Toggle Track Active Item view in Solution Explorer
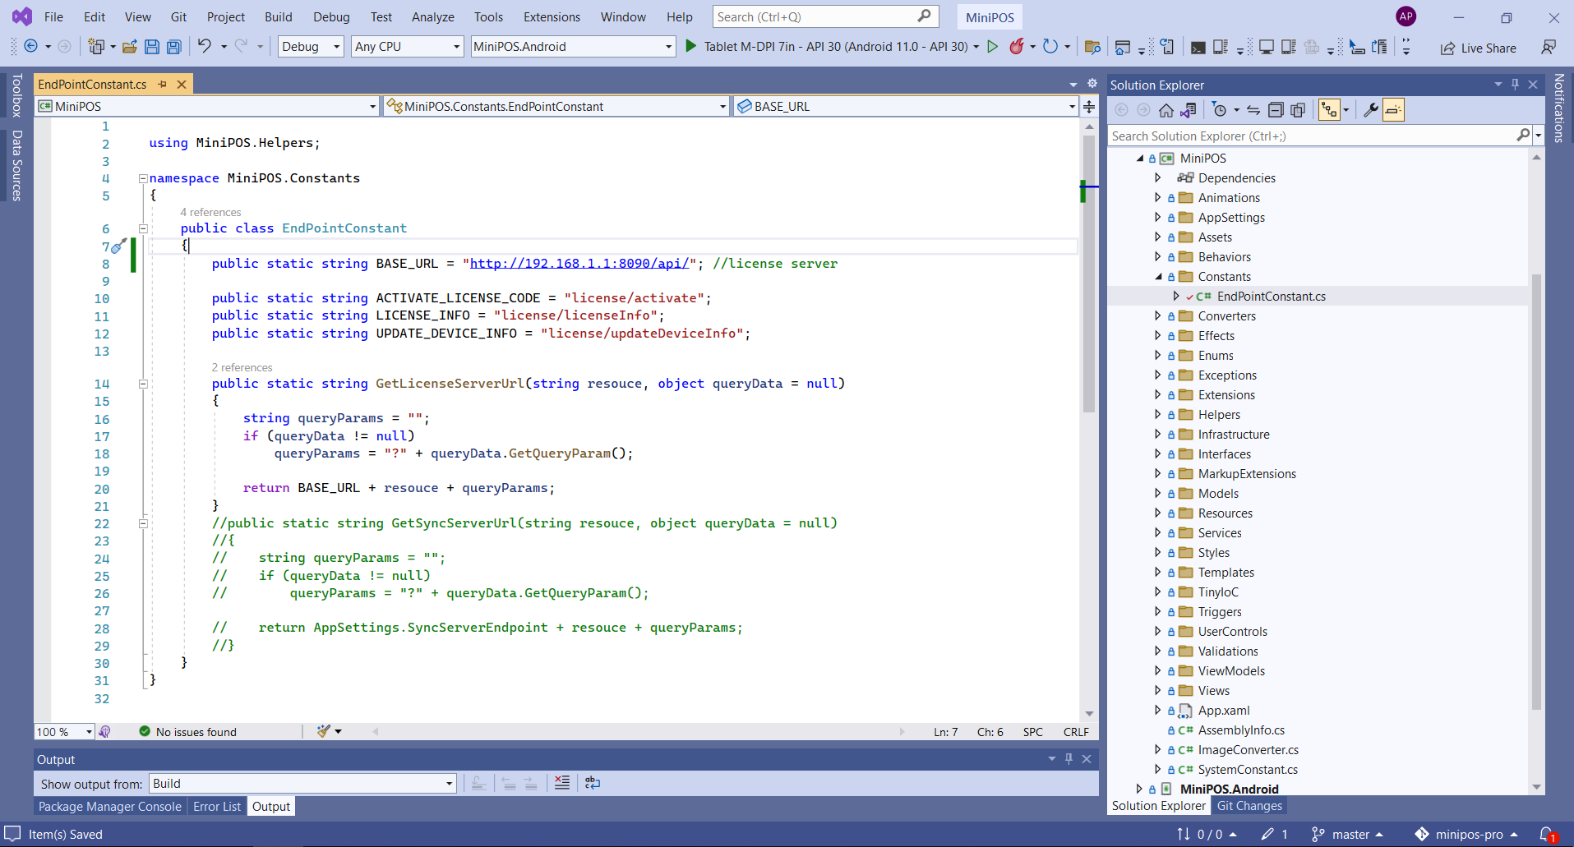This screenshot has width=1574, height=847. point(1329,110)
